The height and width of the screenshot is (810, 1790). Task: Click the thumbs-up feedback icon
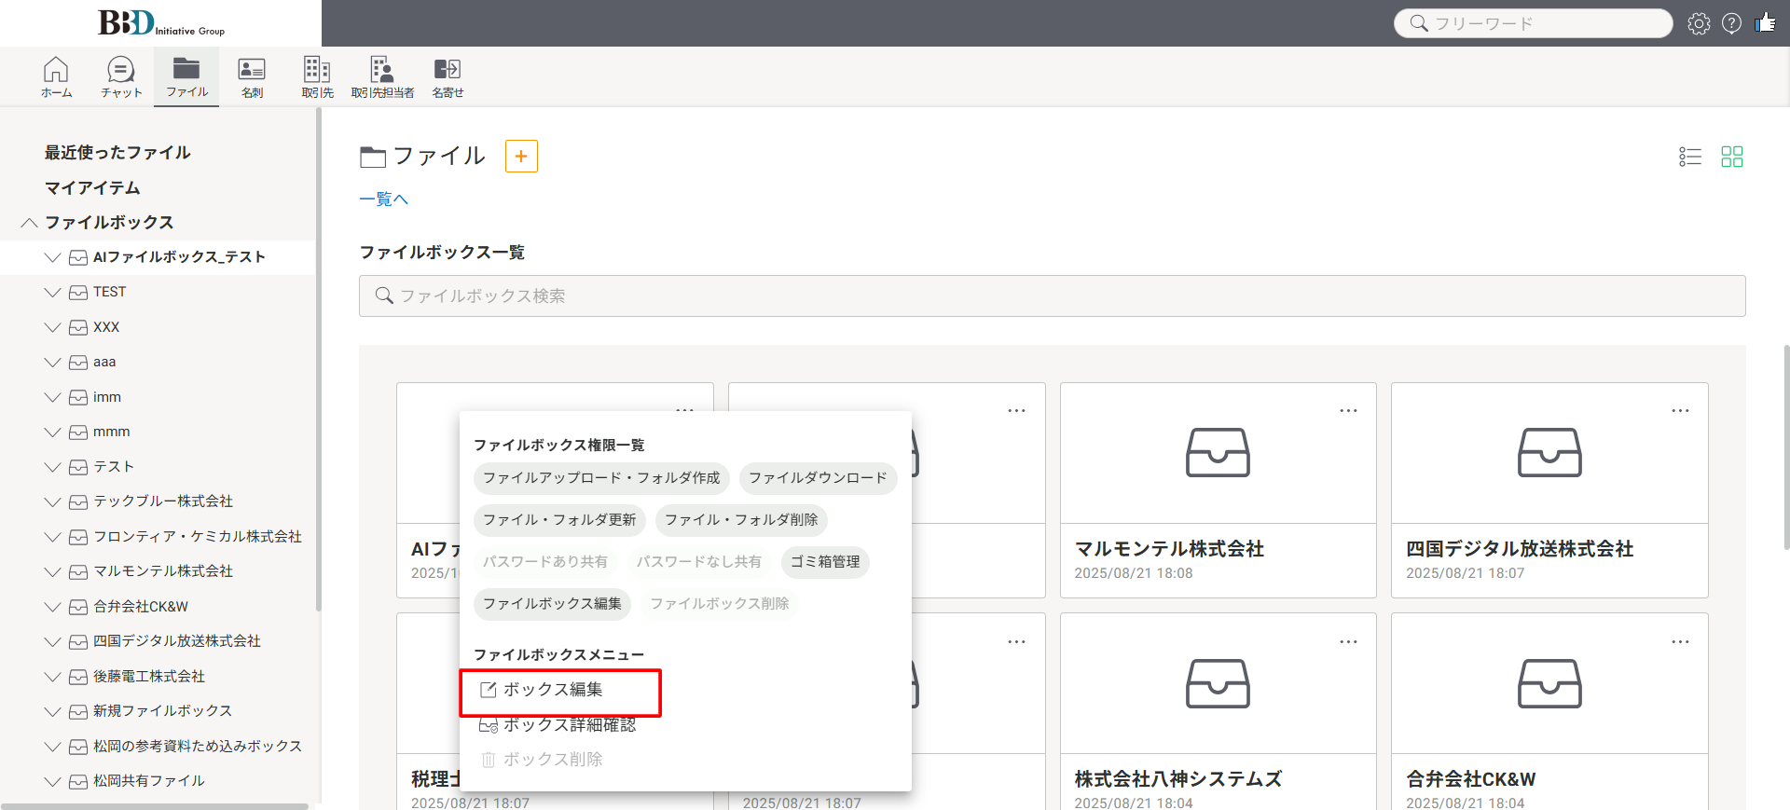1765,23
